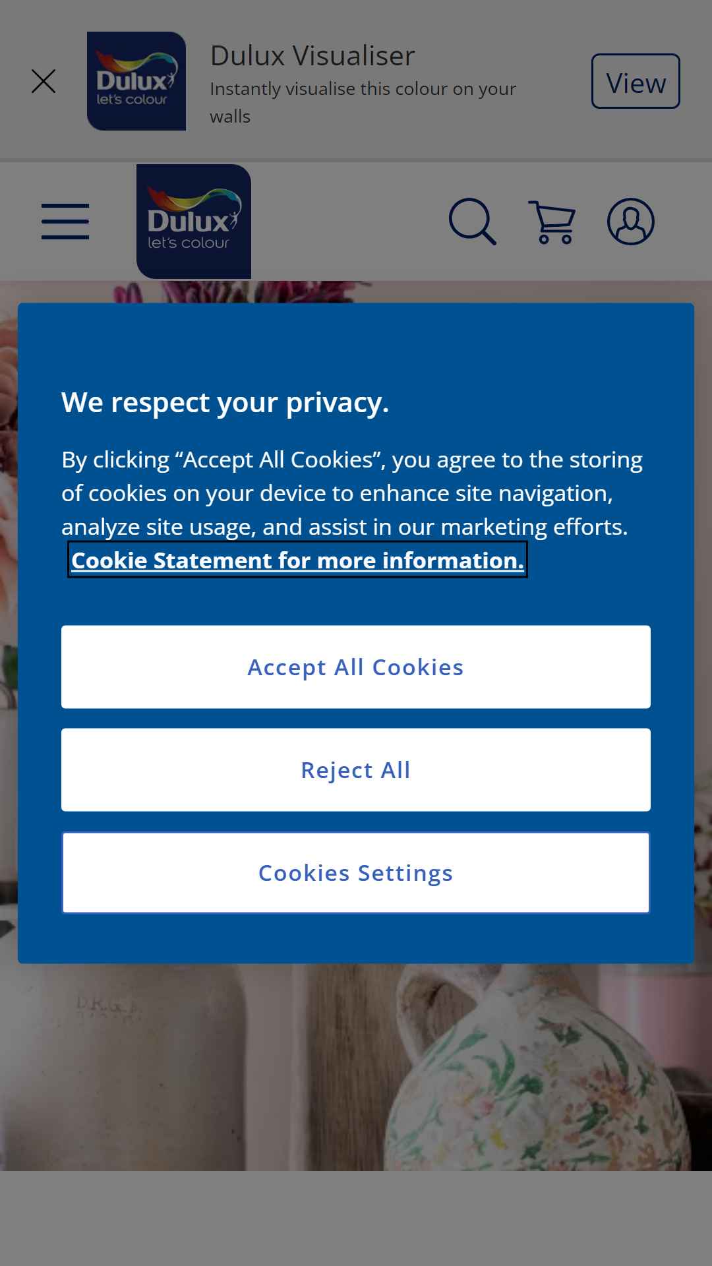Open the shopping cart
The image size is (712, 1266).
tap(552, 222)
